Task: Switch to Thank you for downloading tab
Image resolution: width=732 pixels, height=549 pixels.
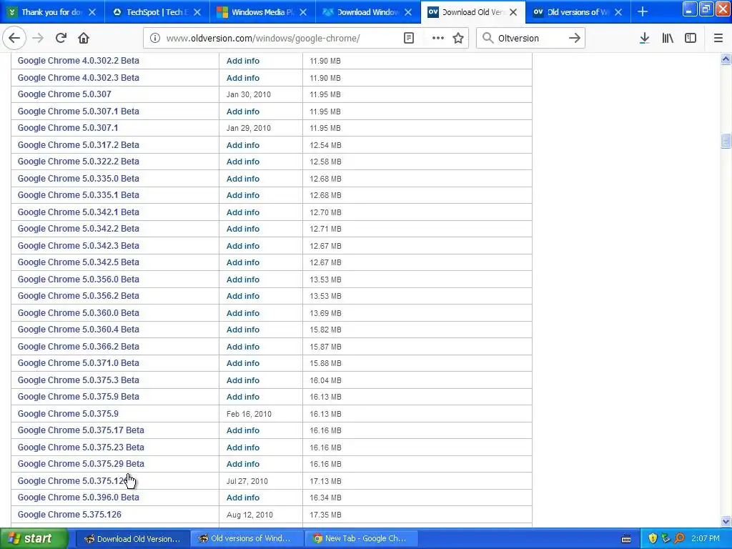Action: 52,12
